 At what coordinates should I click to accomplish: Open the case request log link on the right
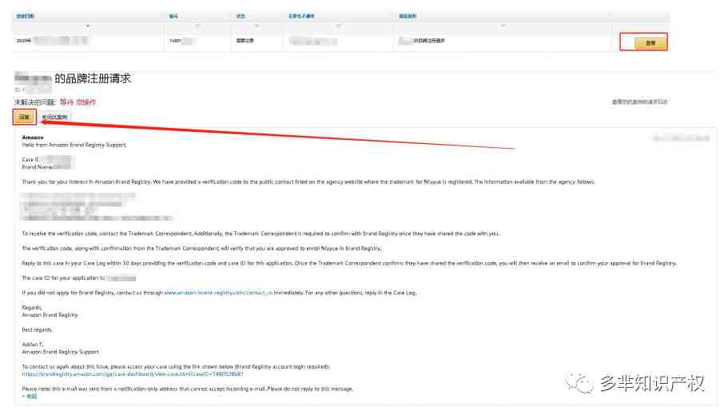coord(639,102)
